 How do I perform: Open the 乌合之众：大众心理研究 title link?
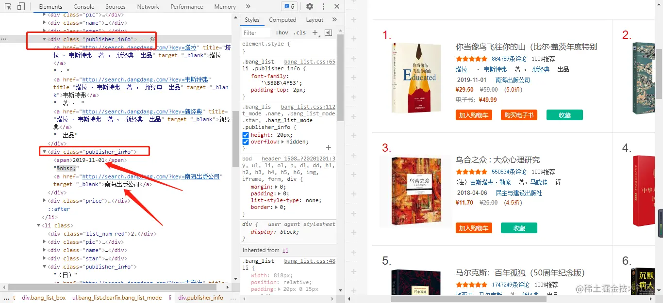498,159
